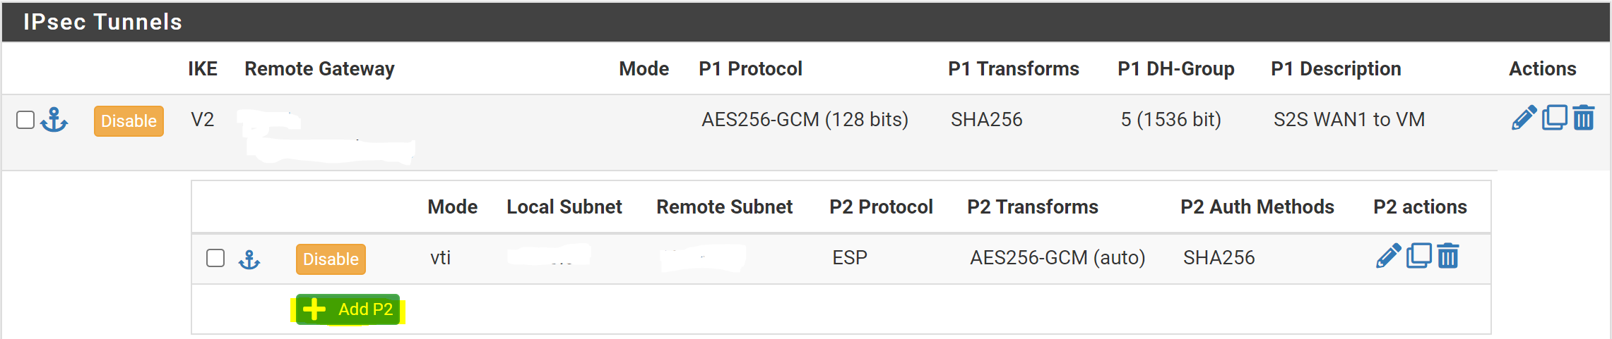
Task: Click the vti P2 anchor move icon
Action: [249, 259]
